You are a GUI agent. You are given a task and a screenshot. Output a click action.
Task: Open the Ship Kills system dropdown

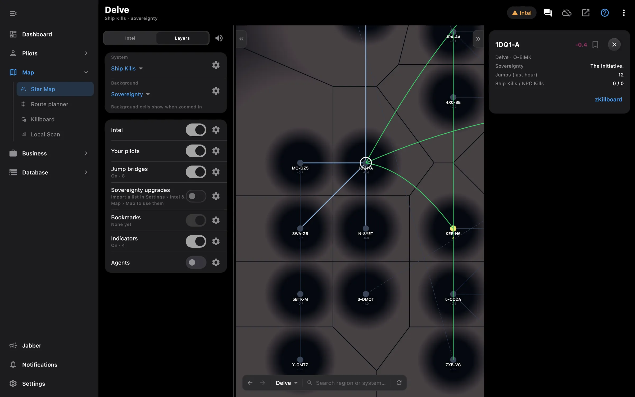pos(127,69)
